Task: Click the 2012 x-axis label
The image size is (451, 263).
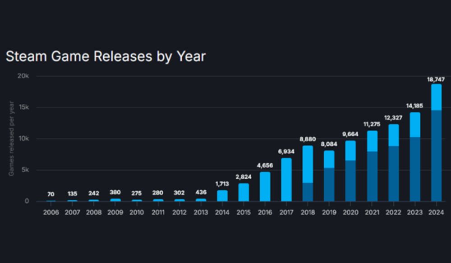Action: 179,212
